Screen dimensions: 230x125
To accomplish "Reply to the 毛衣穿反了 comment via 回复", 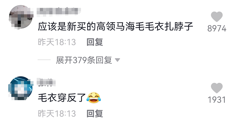I will click(x=95, y=114).
